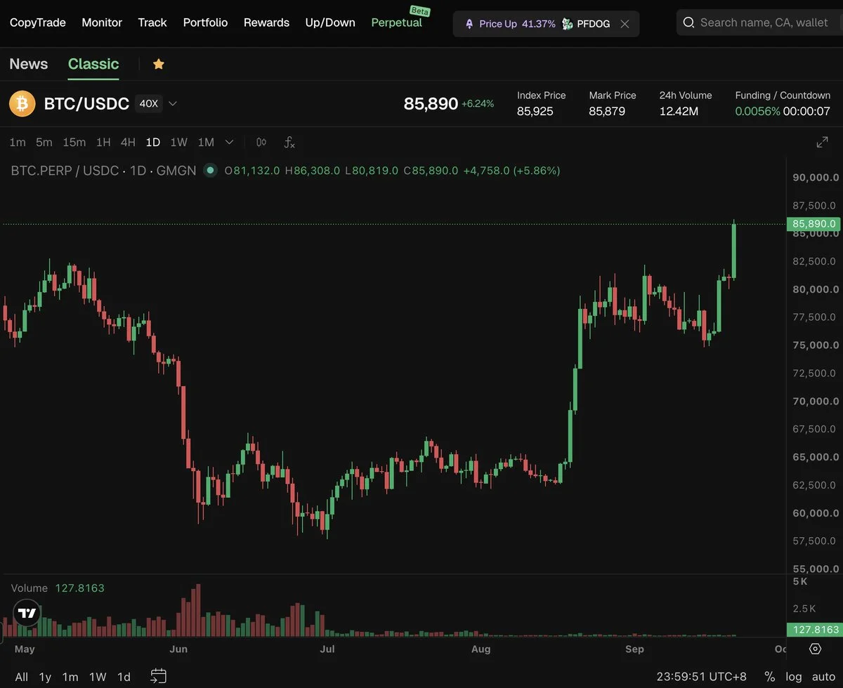843x688 pixels.
Task: Click the Bitcoin coin logo icon
Action: 22,104
